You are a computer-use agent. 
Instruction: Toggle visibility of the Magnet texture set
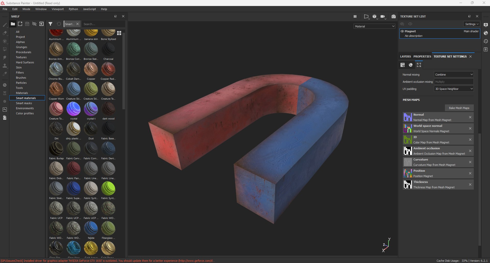(402, 31)
